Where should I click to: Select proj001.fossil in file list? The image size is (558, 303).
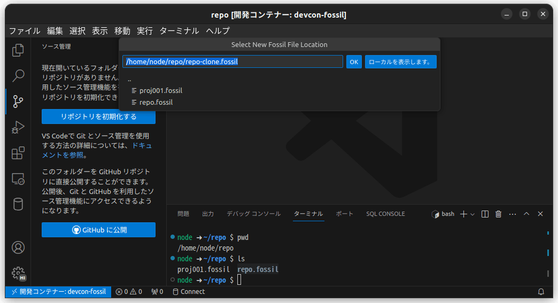coord(280,91)
